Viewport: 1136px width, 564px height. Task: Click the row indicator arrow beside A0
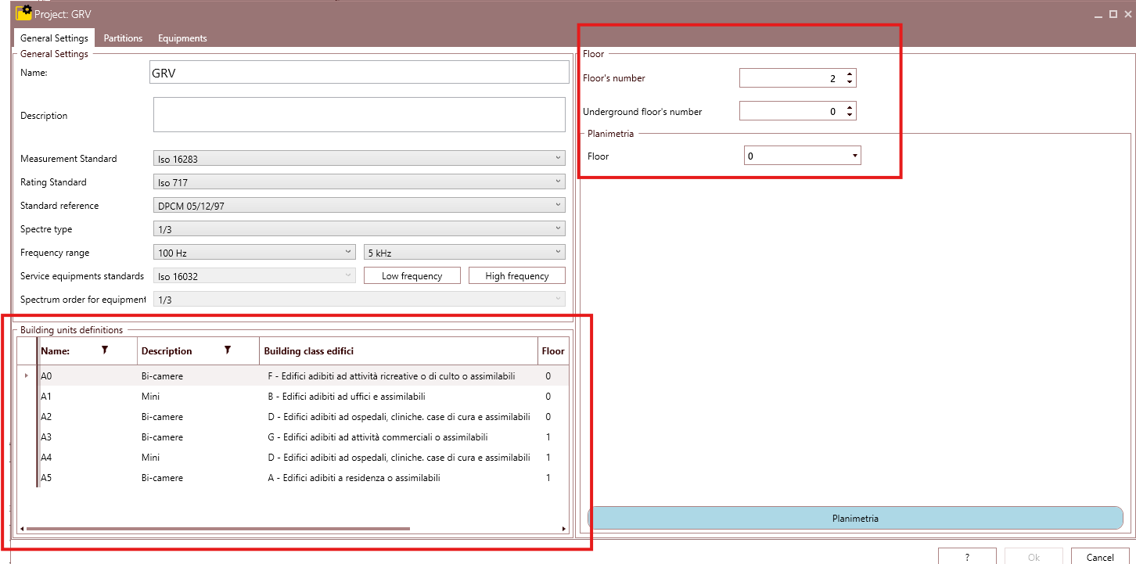(x=27, y=376)
